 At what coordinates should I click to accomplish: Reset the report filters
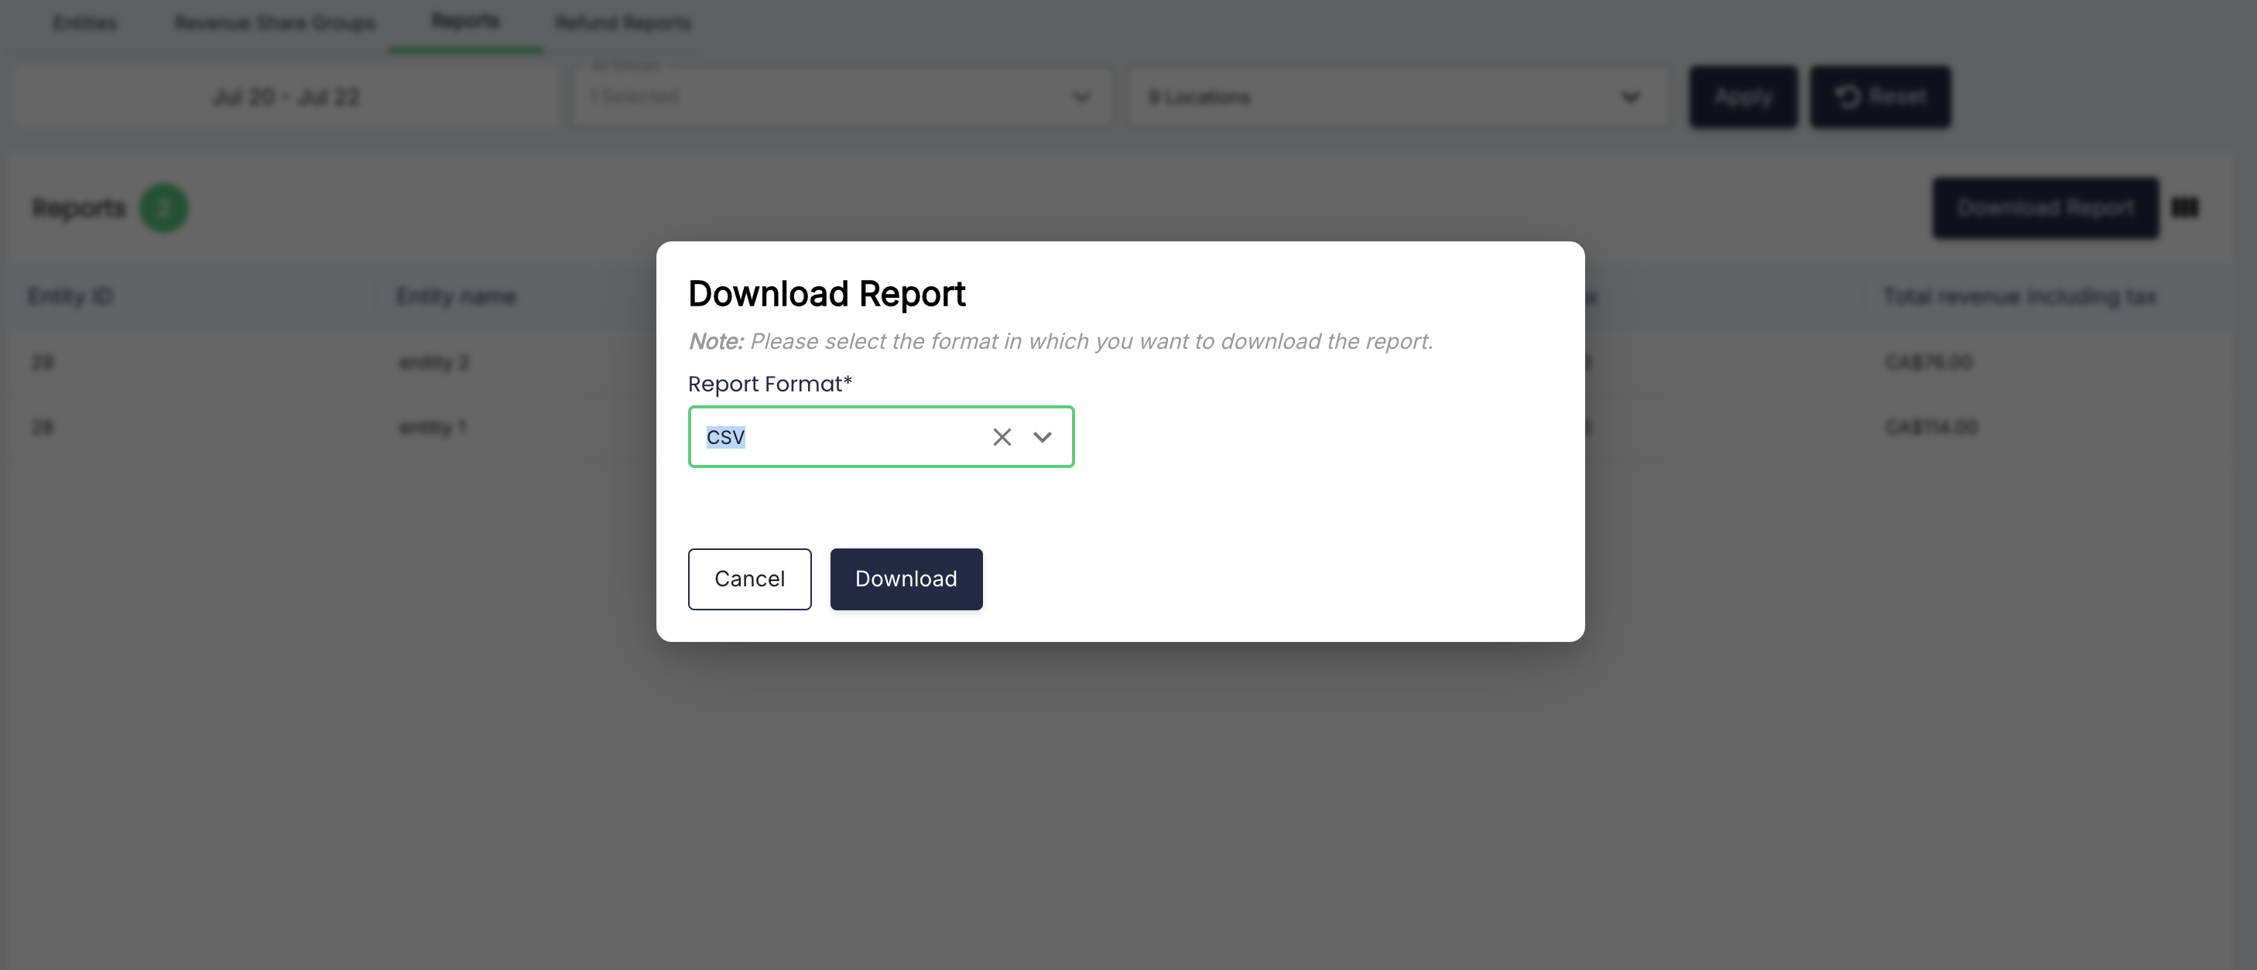click(x=1880, y=96)
